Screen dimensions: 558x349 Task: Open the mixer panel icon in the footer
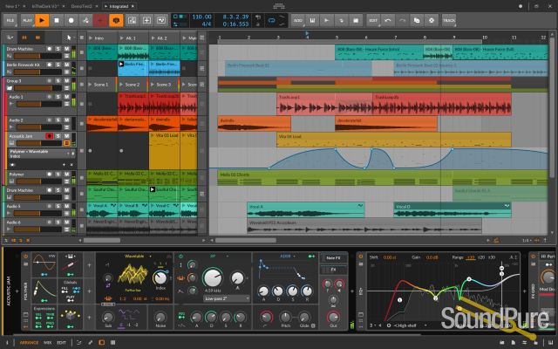(112, 343)
